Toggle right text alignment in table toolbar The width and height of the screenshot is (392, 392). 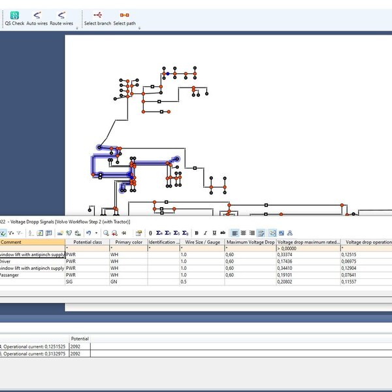pyautogui.click(x=252, y=233)
